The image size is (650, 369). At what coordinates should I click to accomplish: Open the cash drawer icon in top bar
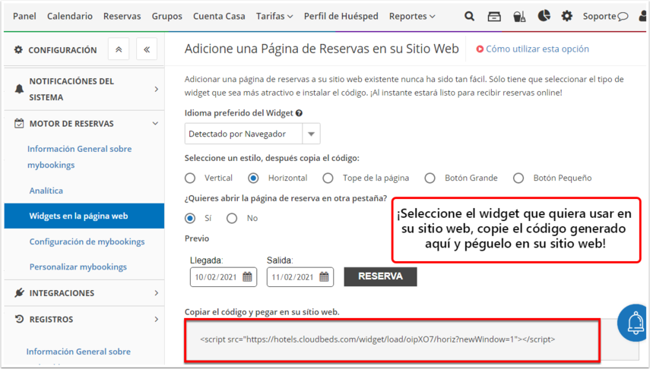[x=493, y=17]
